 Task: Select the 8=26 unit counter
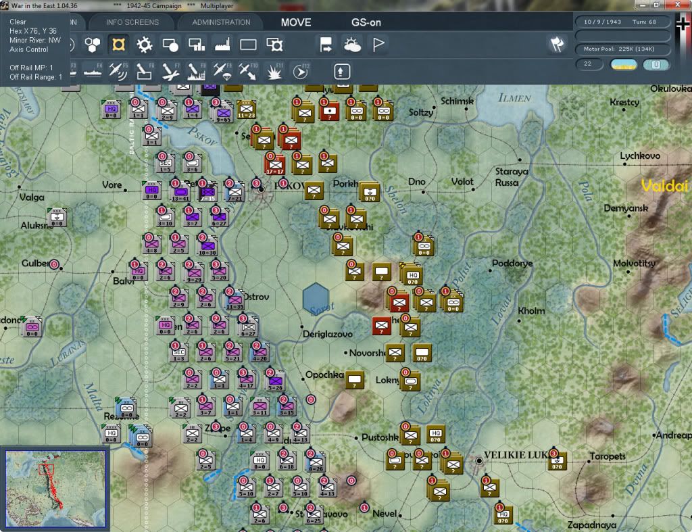(316, 462)
